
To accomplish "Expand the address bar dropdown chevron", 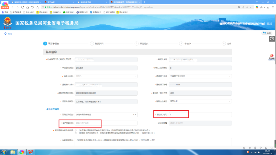I will 251,7.
